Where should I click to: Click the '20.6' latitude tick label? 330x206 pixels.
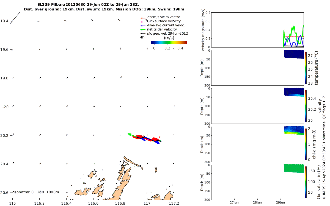point(4,192)
